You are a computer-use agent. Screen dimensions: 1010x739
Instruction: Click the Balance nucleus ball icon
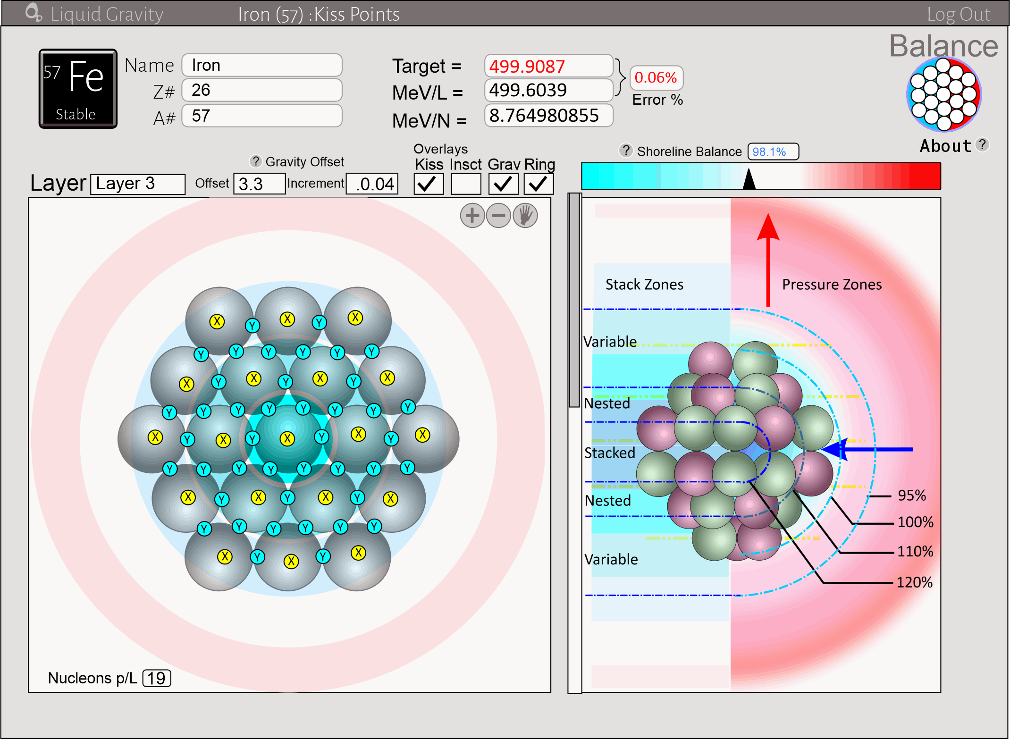[943, 94]
